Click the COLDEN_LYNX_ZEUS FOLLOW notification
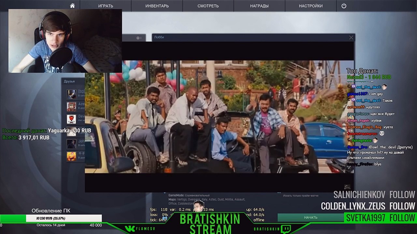This screenshot has height=234, width=417. click(368, 206)
